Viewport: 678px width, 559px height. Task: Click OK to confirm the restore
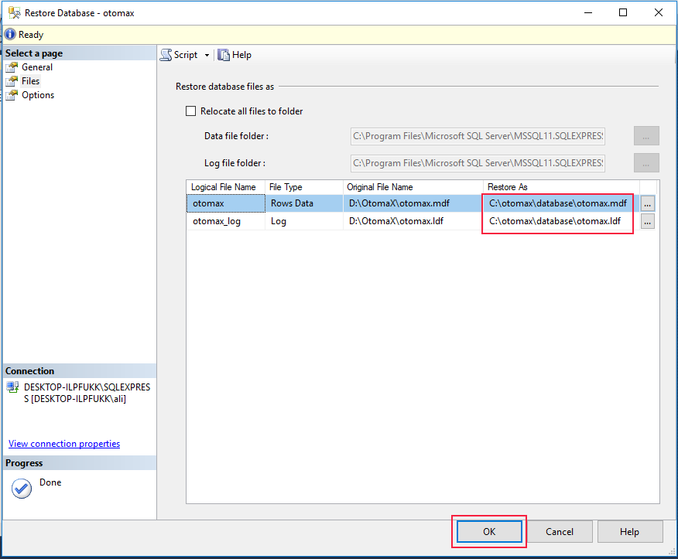coord(488,531)
